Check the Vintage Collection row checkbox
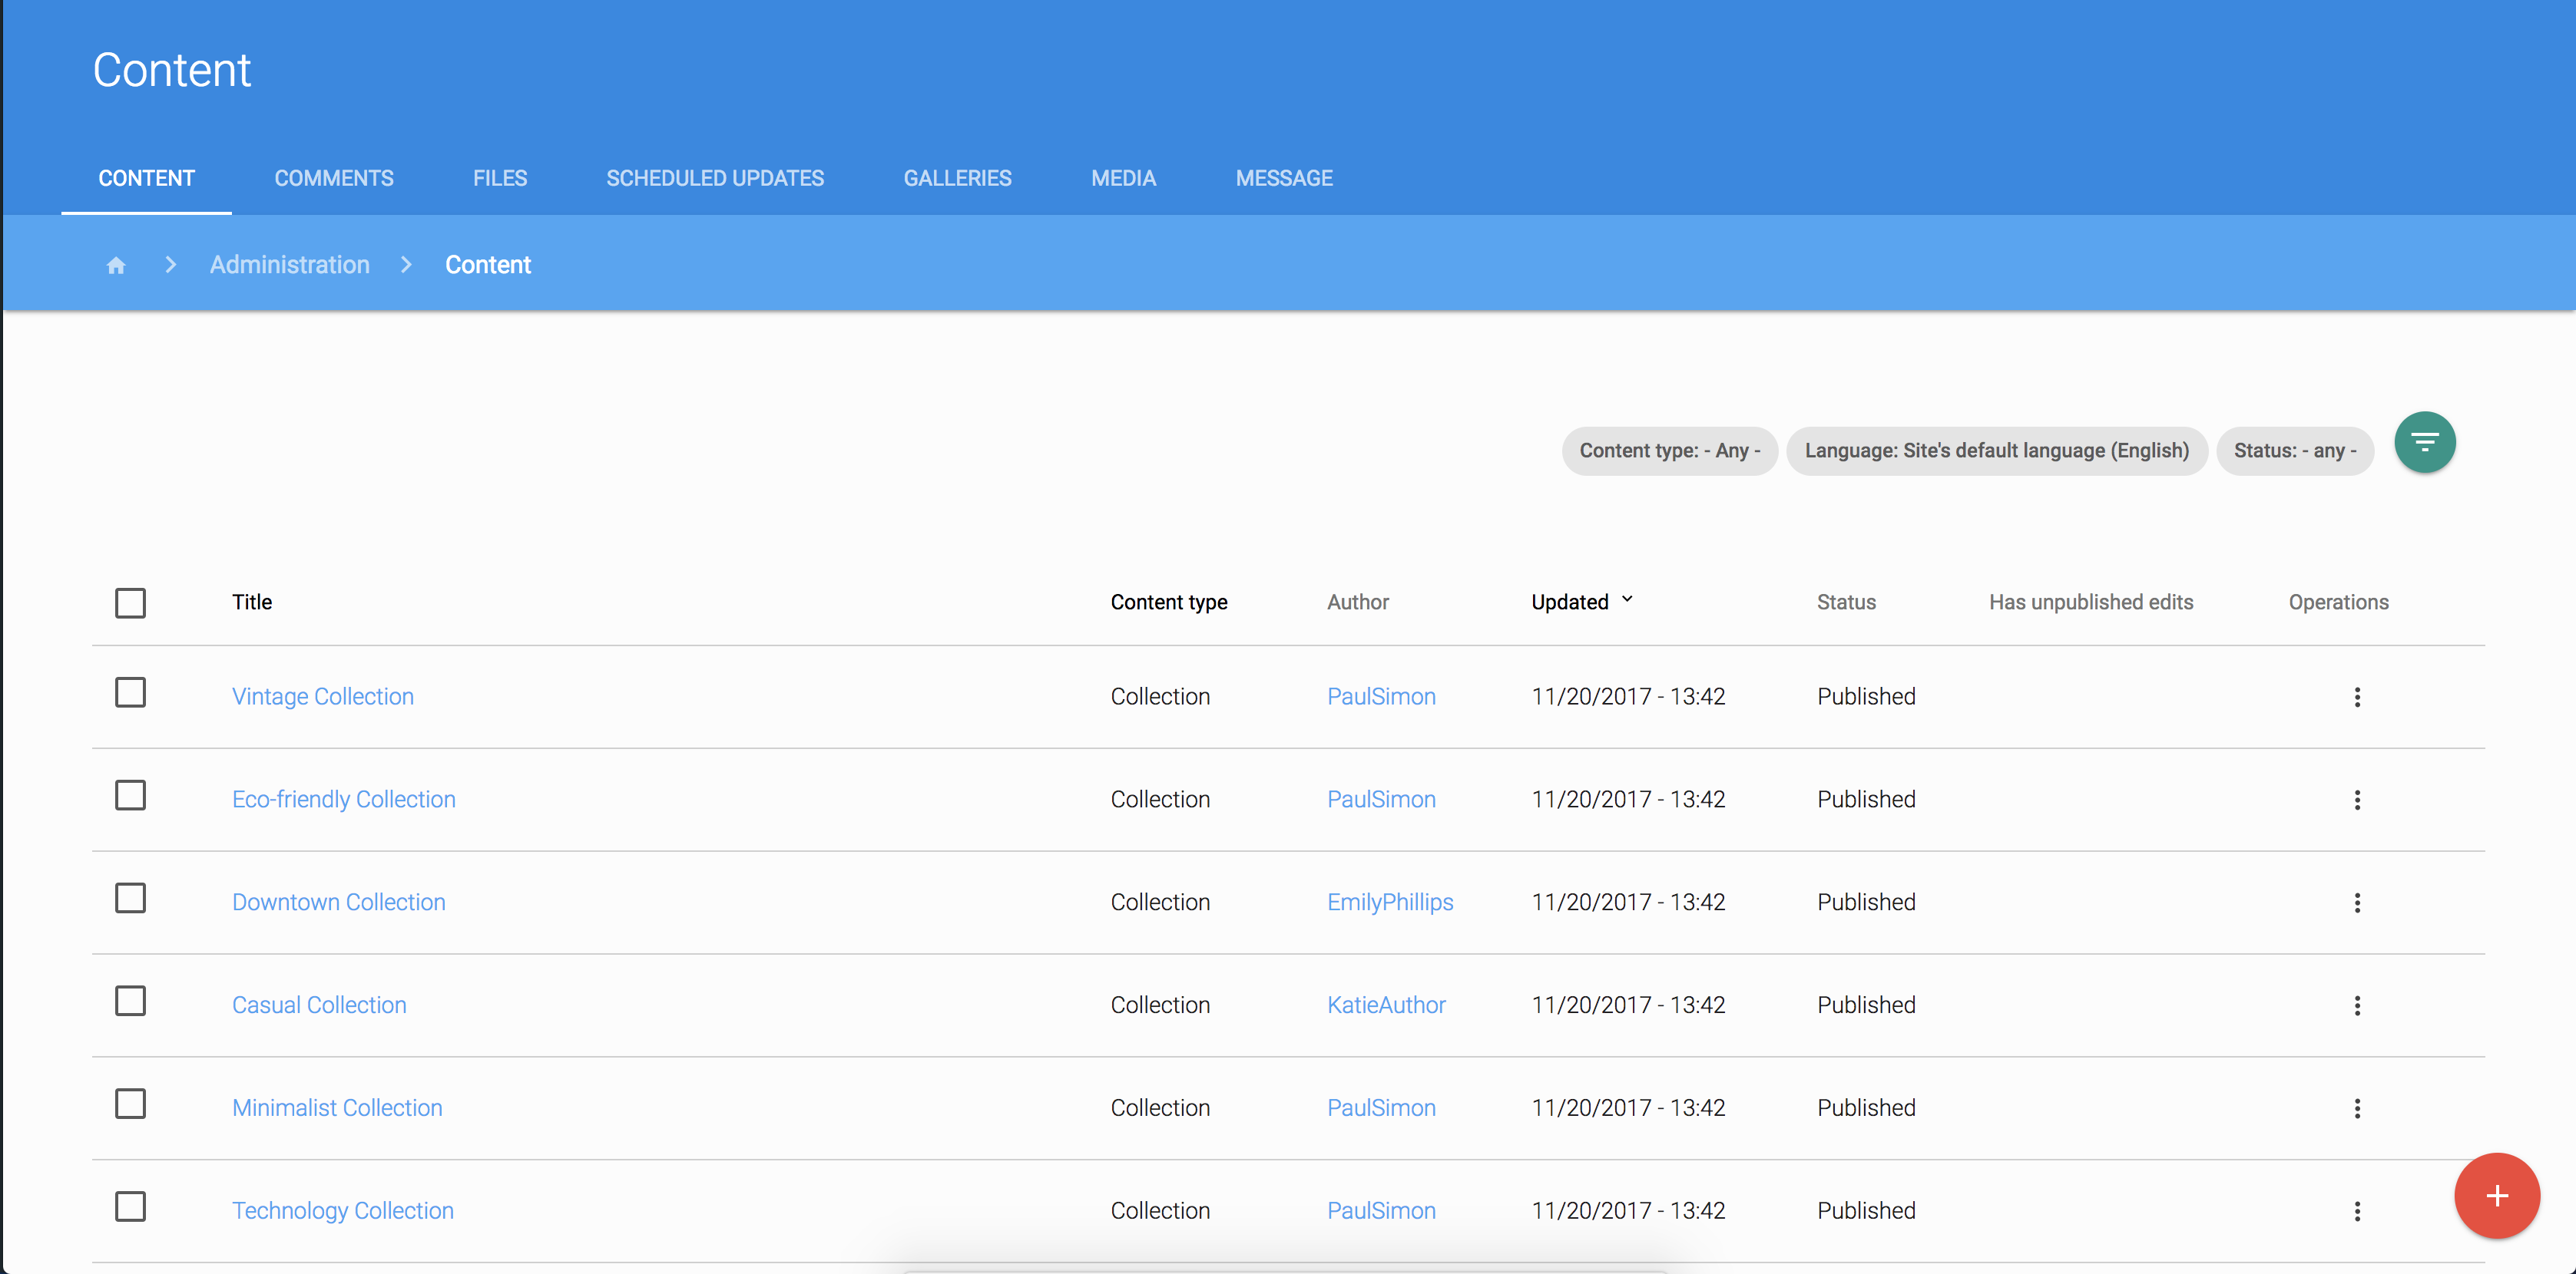The height and width of the screenshot is (1274, 2576). [130, 692]
